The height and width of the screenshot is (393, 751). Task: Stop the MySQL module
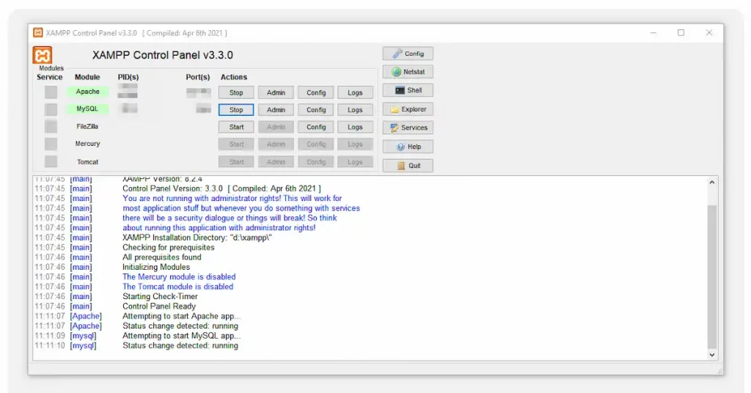236,110
